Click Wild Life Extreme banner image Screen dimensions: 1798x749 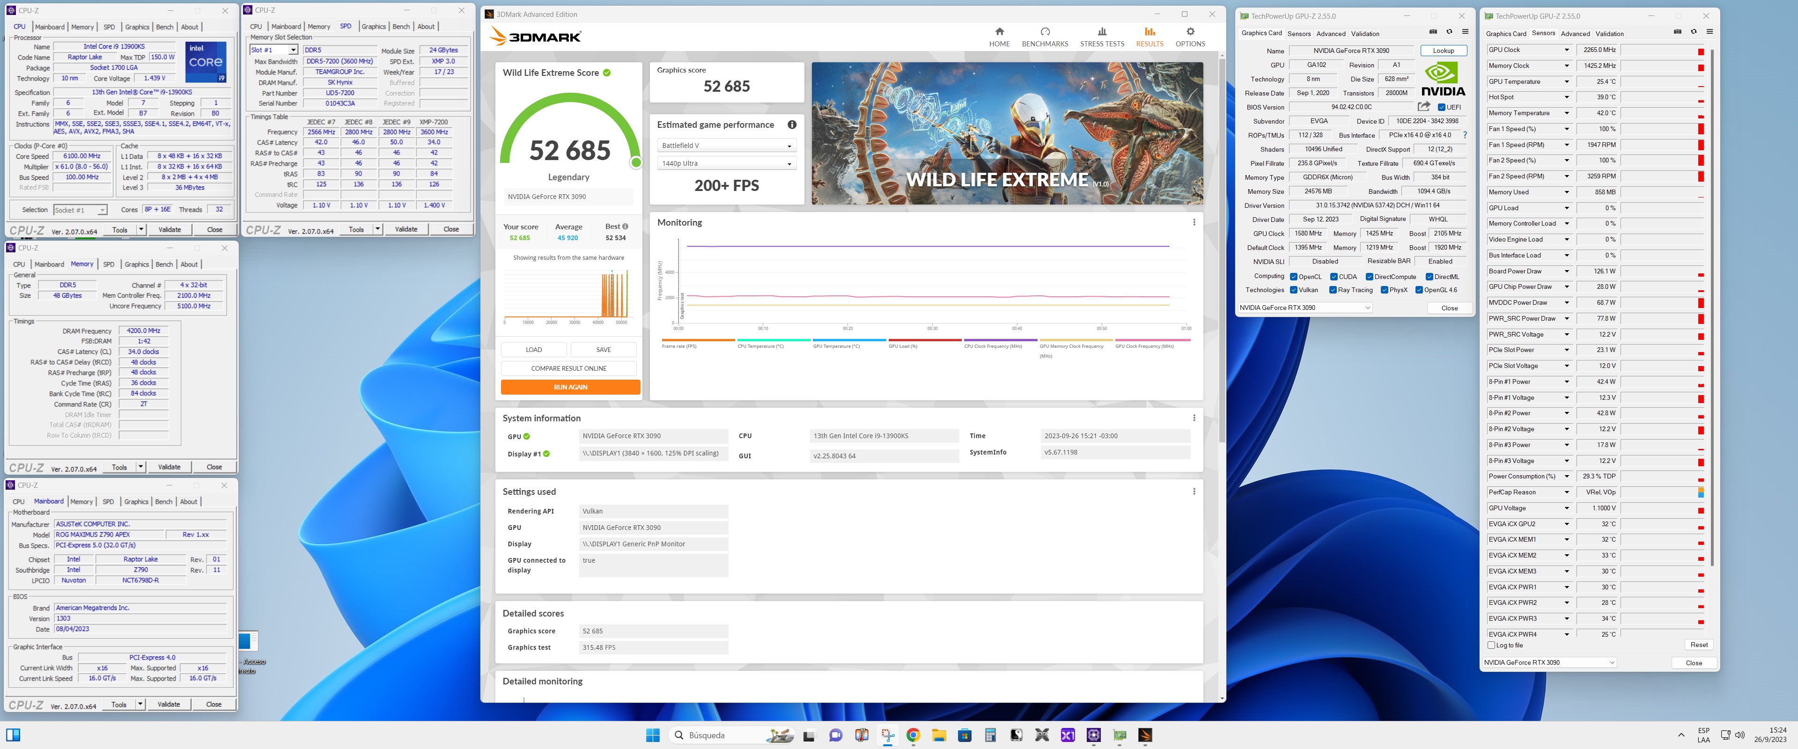tap(1007, 133)
